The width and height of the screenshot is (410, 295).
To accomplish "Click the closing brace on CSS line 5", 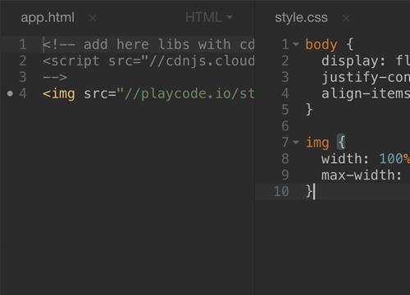I will (309, 110).
